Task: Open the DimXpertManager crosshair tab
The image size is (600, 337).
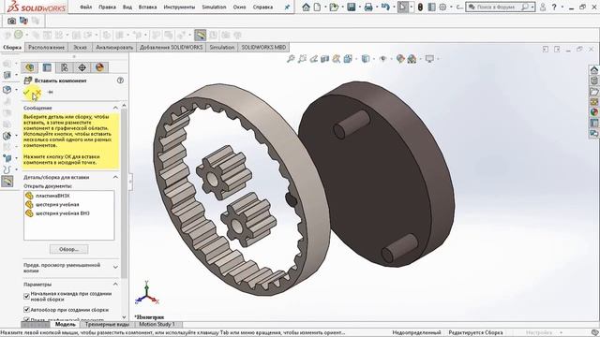Action: tap(82, 67)
